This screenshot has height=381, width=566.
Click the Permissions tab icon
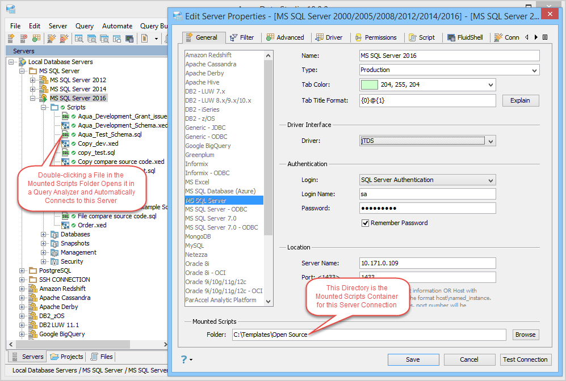[358, 37]
